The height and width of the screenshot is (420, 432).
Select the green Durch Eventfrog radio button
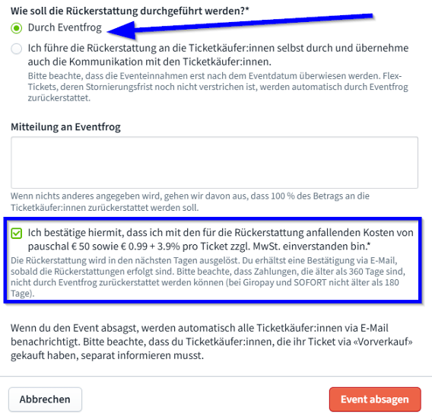click(16, 28)
